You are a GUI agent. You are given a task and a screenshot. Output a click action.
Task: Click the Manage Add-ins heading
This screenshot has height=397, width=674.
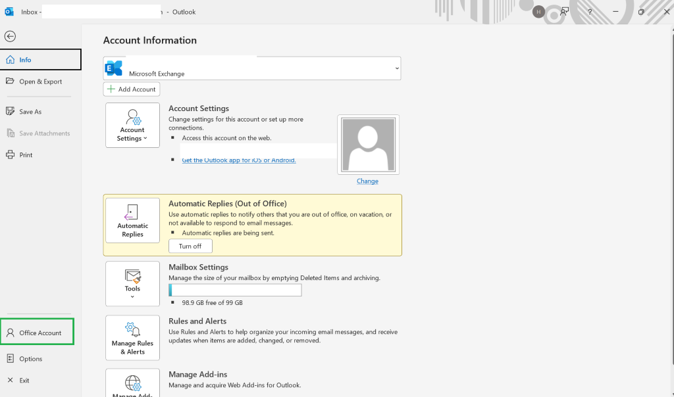197,374
